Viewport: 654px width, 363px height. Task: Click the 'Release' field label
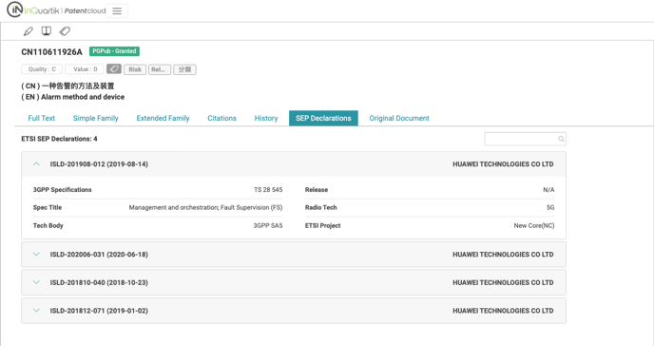tap(317, 190)
